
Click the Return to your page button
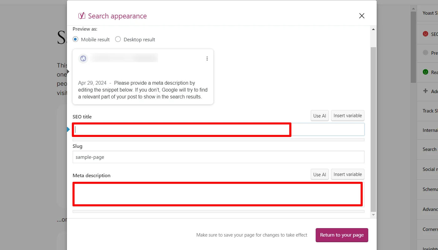point(342,235)
